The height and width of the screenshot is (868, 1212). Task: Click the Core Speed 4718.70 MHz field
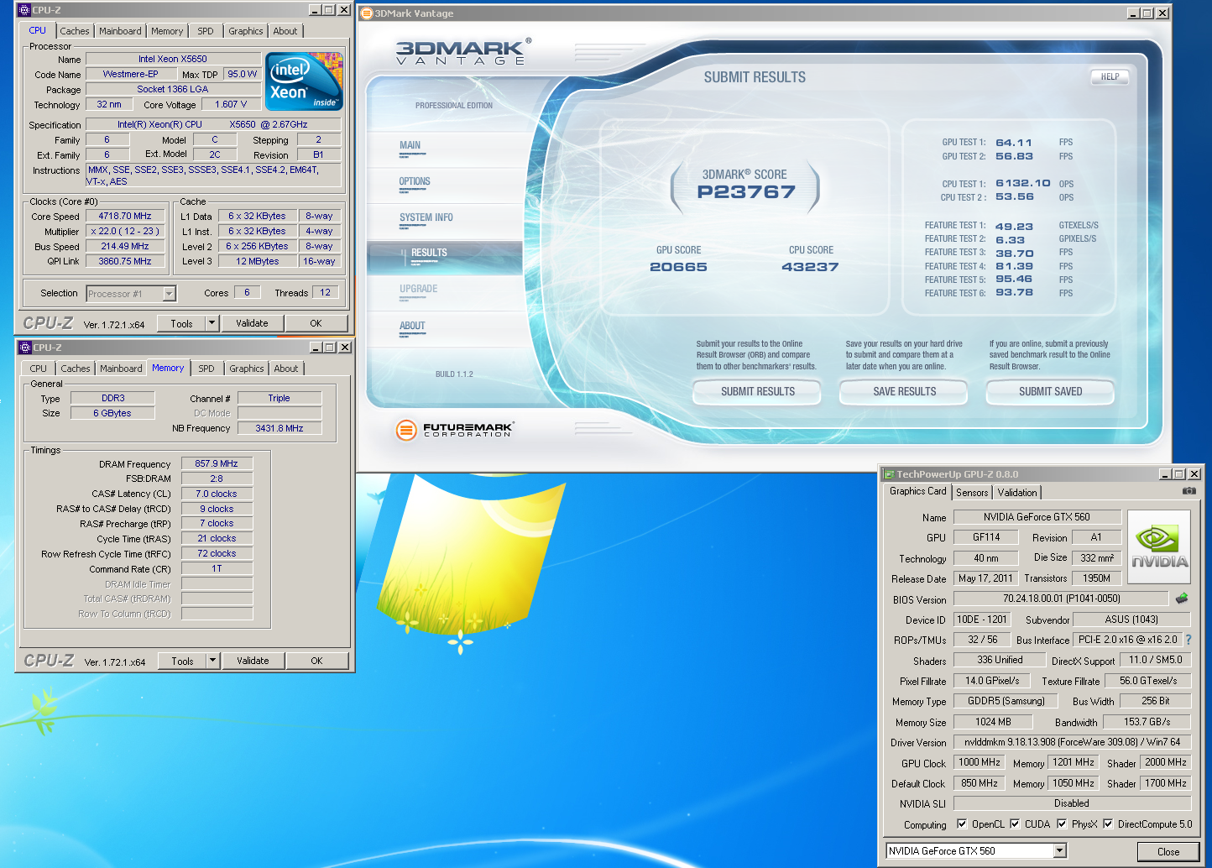click(125, 216)
